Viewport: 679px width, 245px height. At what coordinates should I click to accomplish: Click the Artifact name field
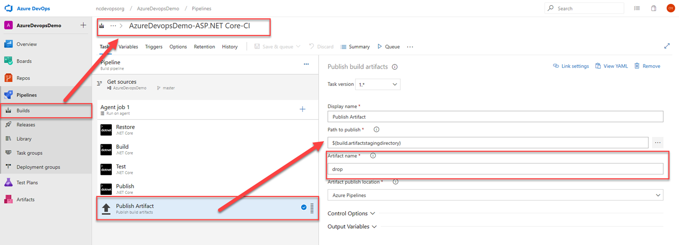click(496, 169)
